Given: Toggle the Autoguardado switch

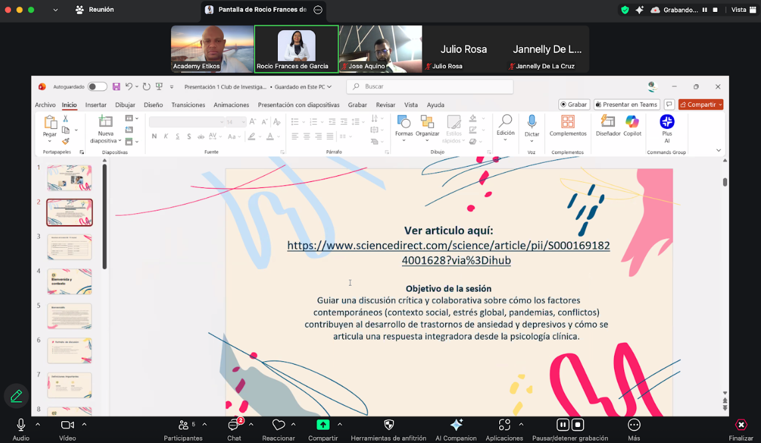Looking at the screenshot, I should pyautogui.click(x=97, y=87).
